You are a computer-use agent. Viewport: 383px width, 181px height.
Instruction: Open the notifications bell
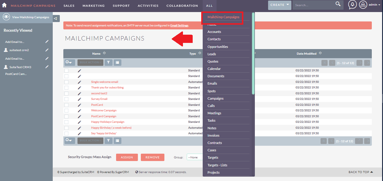(x=352, y=5)
